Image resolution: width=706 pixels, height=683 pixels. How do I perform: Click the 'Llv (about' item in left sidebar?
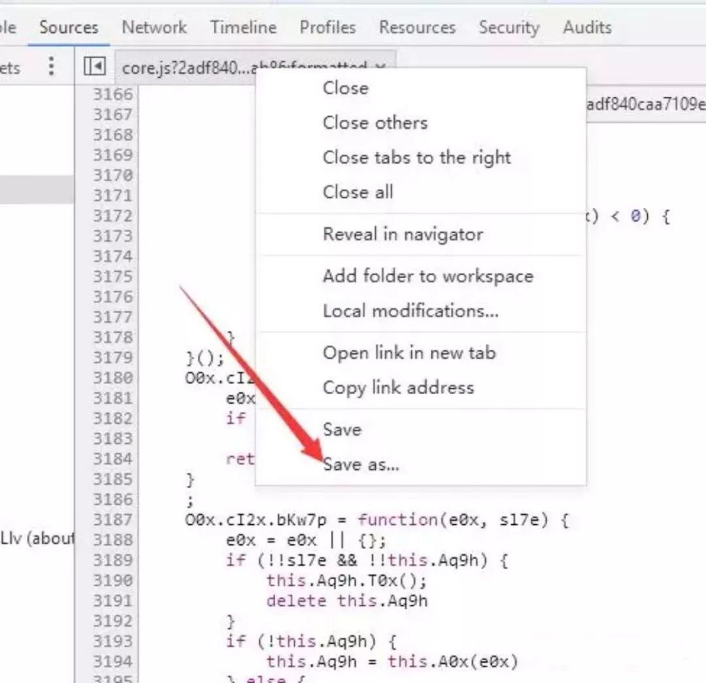tap(37, 538)
